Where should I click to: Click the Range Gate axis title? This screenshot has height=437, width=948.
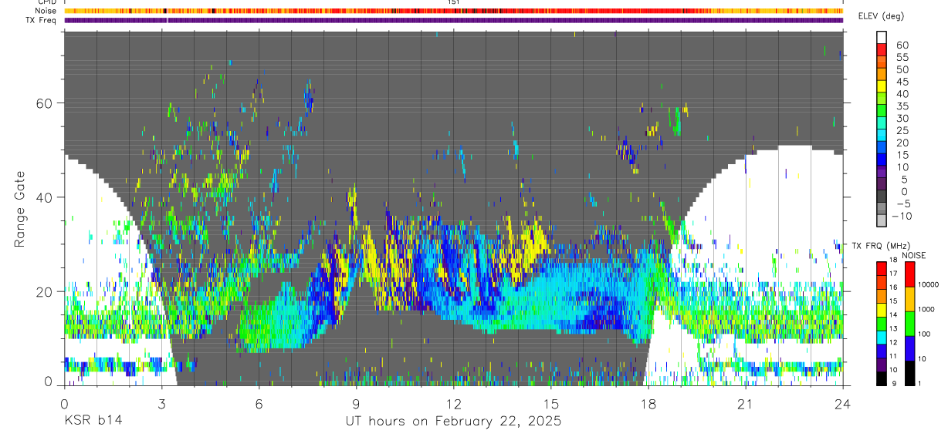[19, 208]
